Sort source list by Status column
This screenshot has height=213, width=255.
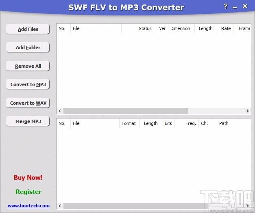(137, 28)
